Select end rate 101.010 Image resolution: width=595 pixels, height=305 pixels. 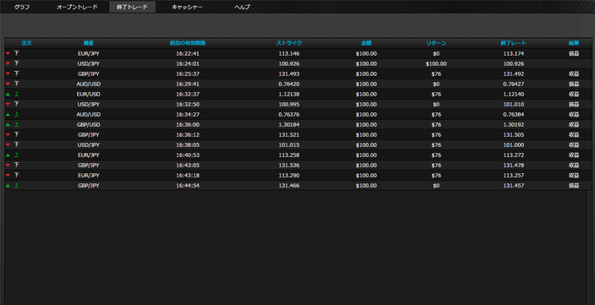click(x=513, y=104)
